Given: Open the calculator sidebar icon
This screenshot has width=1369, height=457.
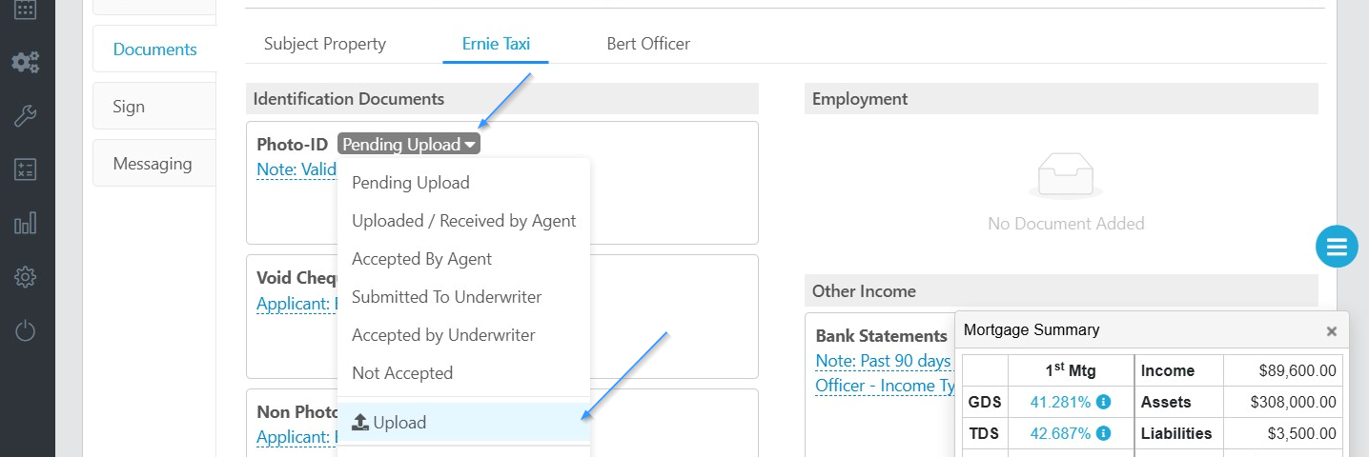Looking at the screenshot, I should [x=26, y=169].
